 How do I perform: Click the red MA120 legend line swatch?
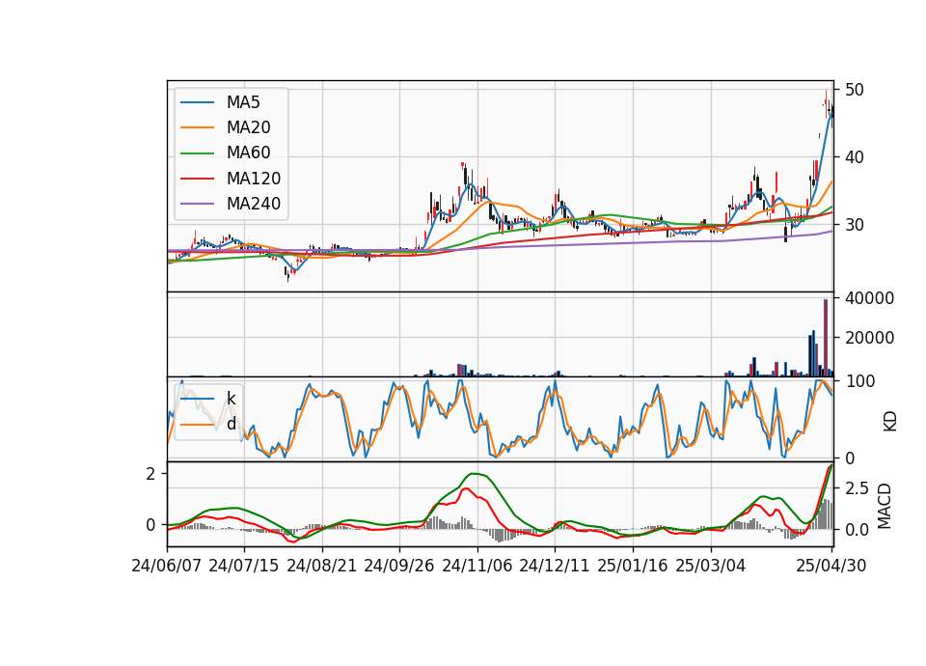tap(197, 179)
